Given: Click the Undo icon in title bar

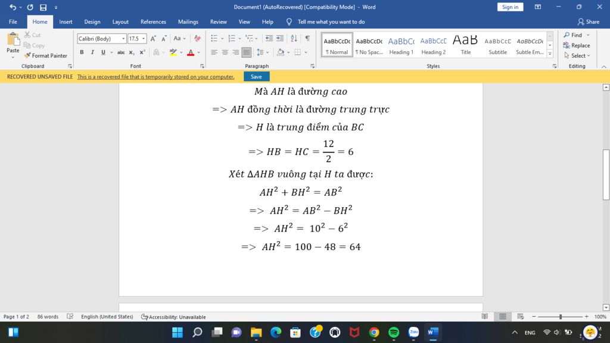Looking at the screenshot, I should click(x=13, y=7).
